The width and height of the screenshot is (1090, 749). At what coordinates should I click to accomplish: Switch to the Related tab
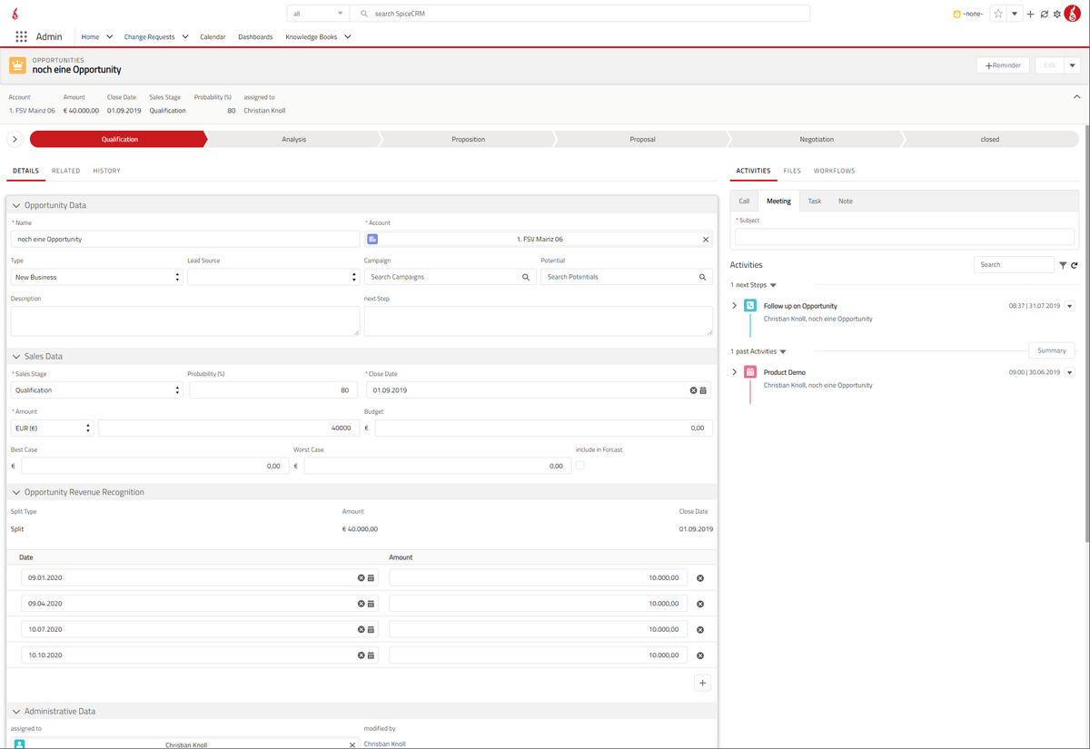pyautogui.click(x=65, y=171)
